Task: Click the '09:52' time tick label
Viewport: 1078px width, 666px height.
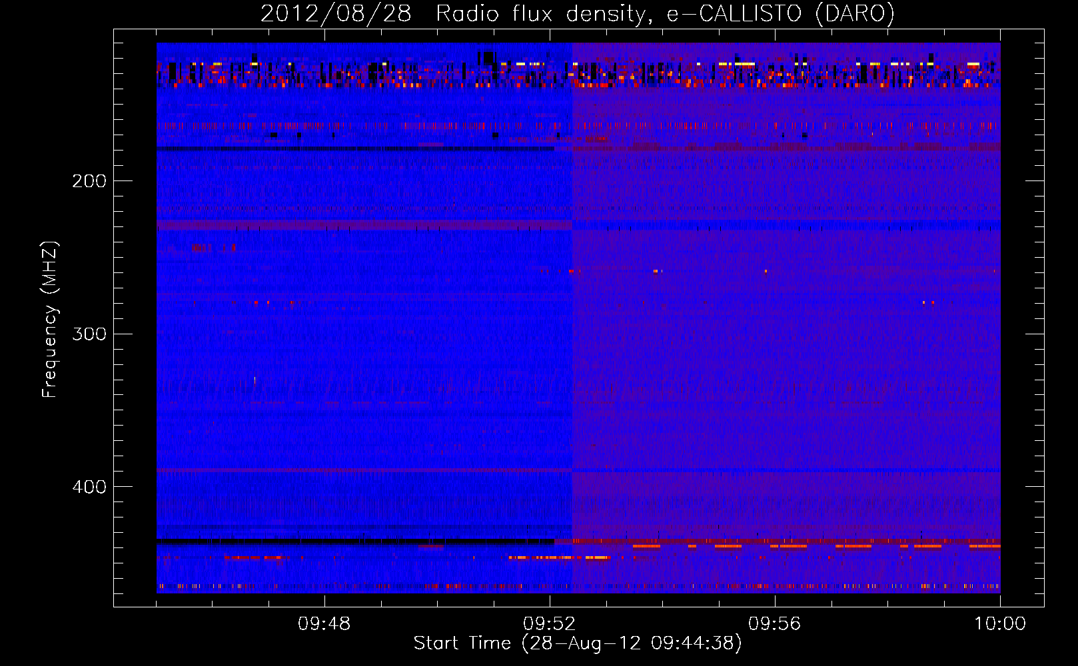Action: pyautogui.click(x=549, y=624)
